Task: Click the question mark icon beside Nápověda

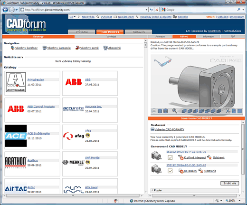Action: click(x=78, y=17)
